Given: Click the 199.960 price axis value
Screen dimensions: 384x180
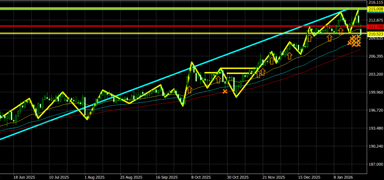Looking at the screenshot, I should pyautogui.click(x=376, y=92).
